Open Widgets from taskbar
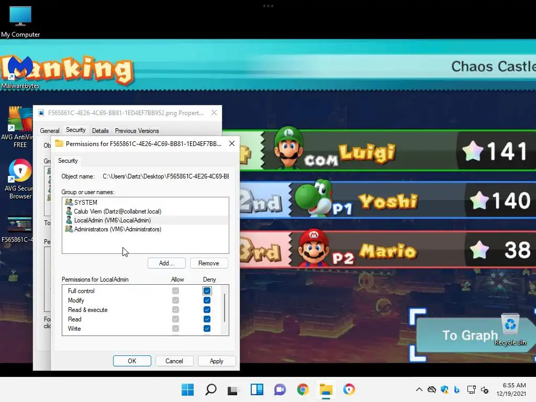 256,389
